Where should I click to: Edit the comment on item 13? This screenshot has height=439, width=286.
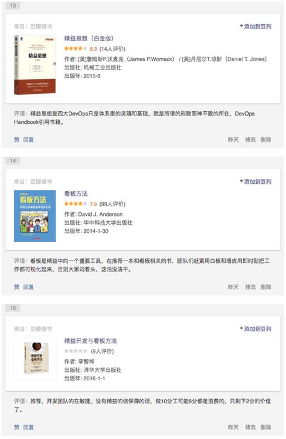coord(250,140)
